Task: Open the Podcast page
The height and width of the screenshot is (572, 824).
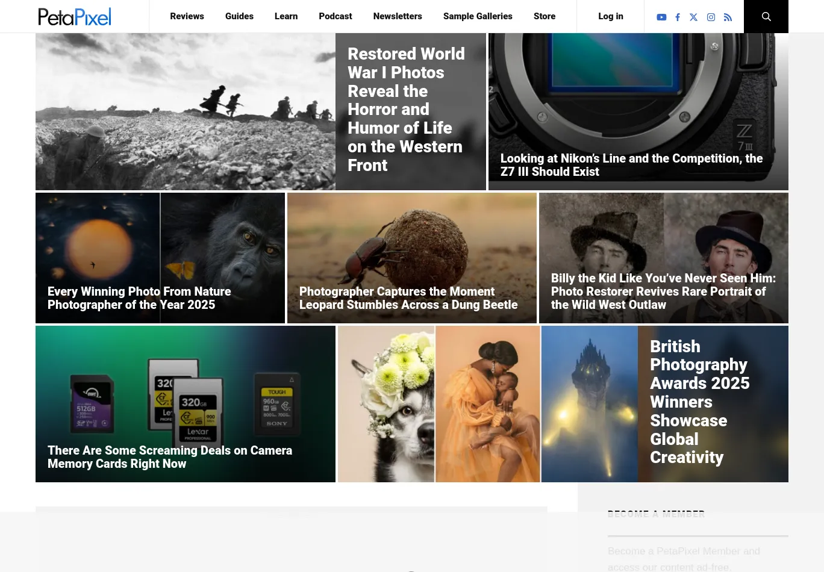Action: click(336, 16)
